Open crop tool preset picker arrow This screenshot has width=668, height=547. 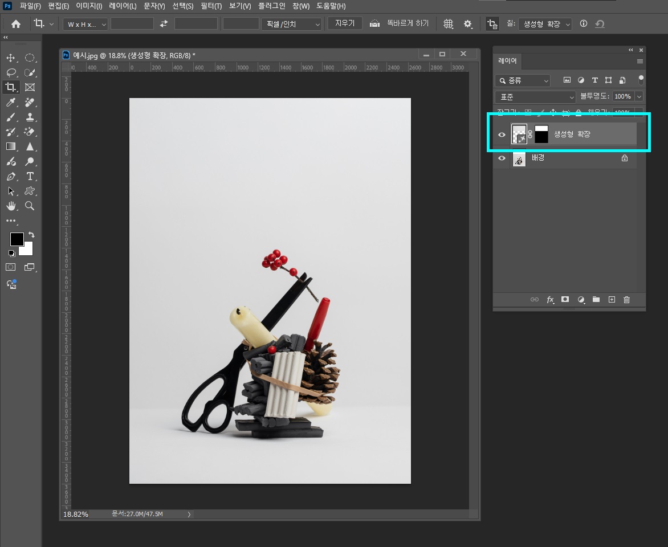coord(51,25)
